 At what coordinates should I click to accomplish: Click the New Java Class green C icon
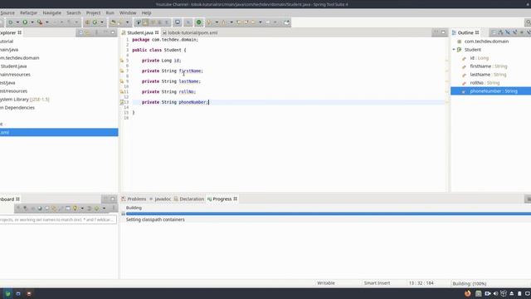(95, 22)
